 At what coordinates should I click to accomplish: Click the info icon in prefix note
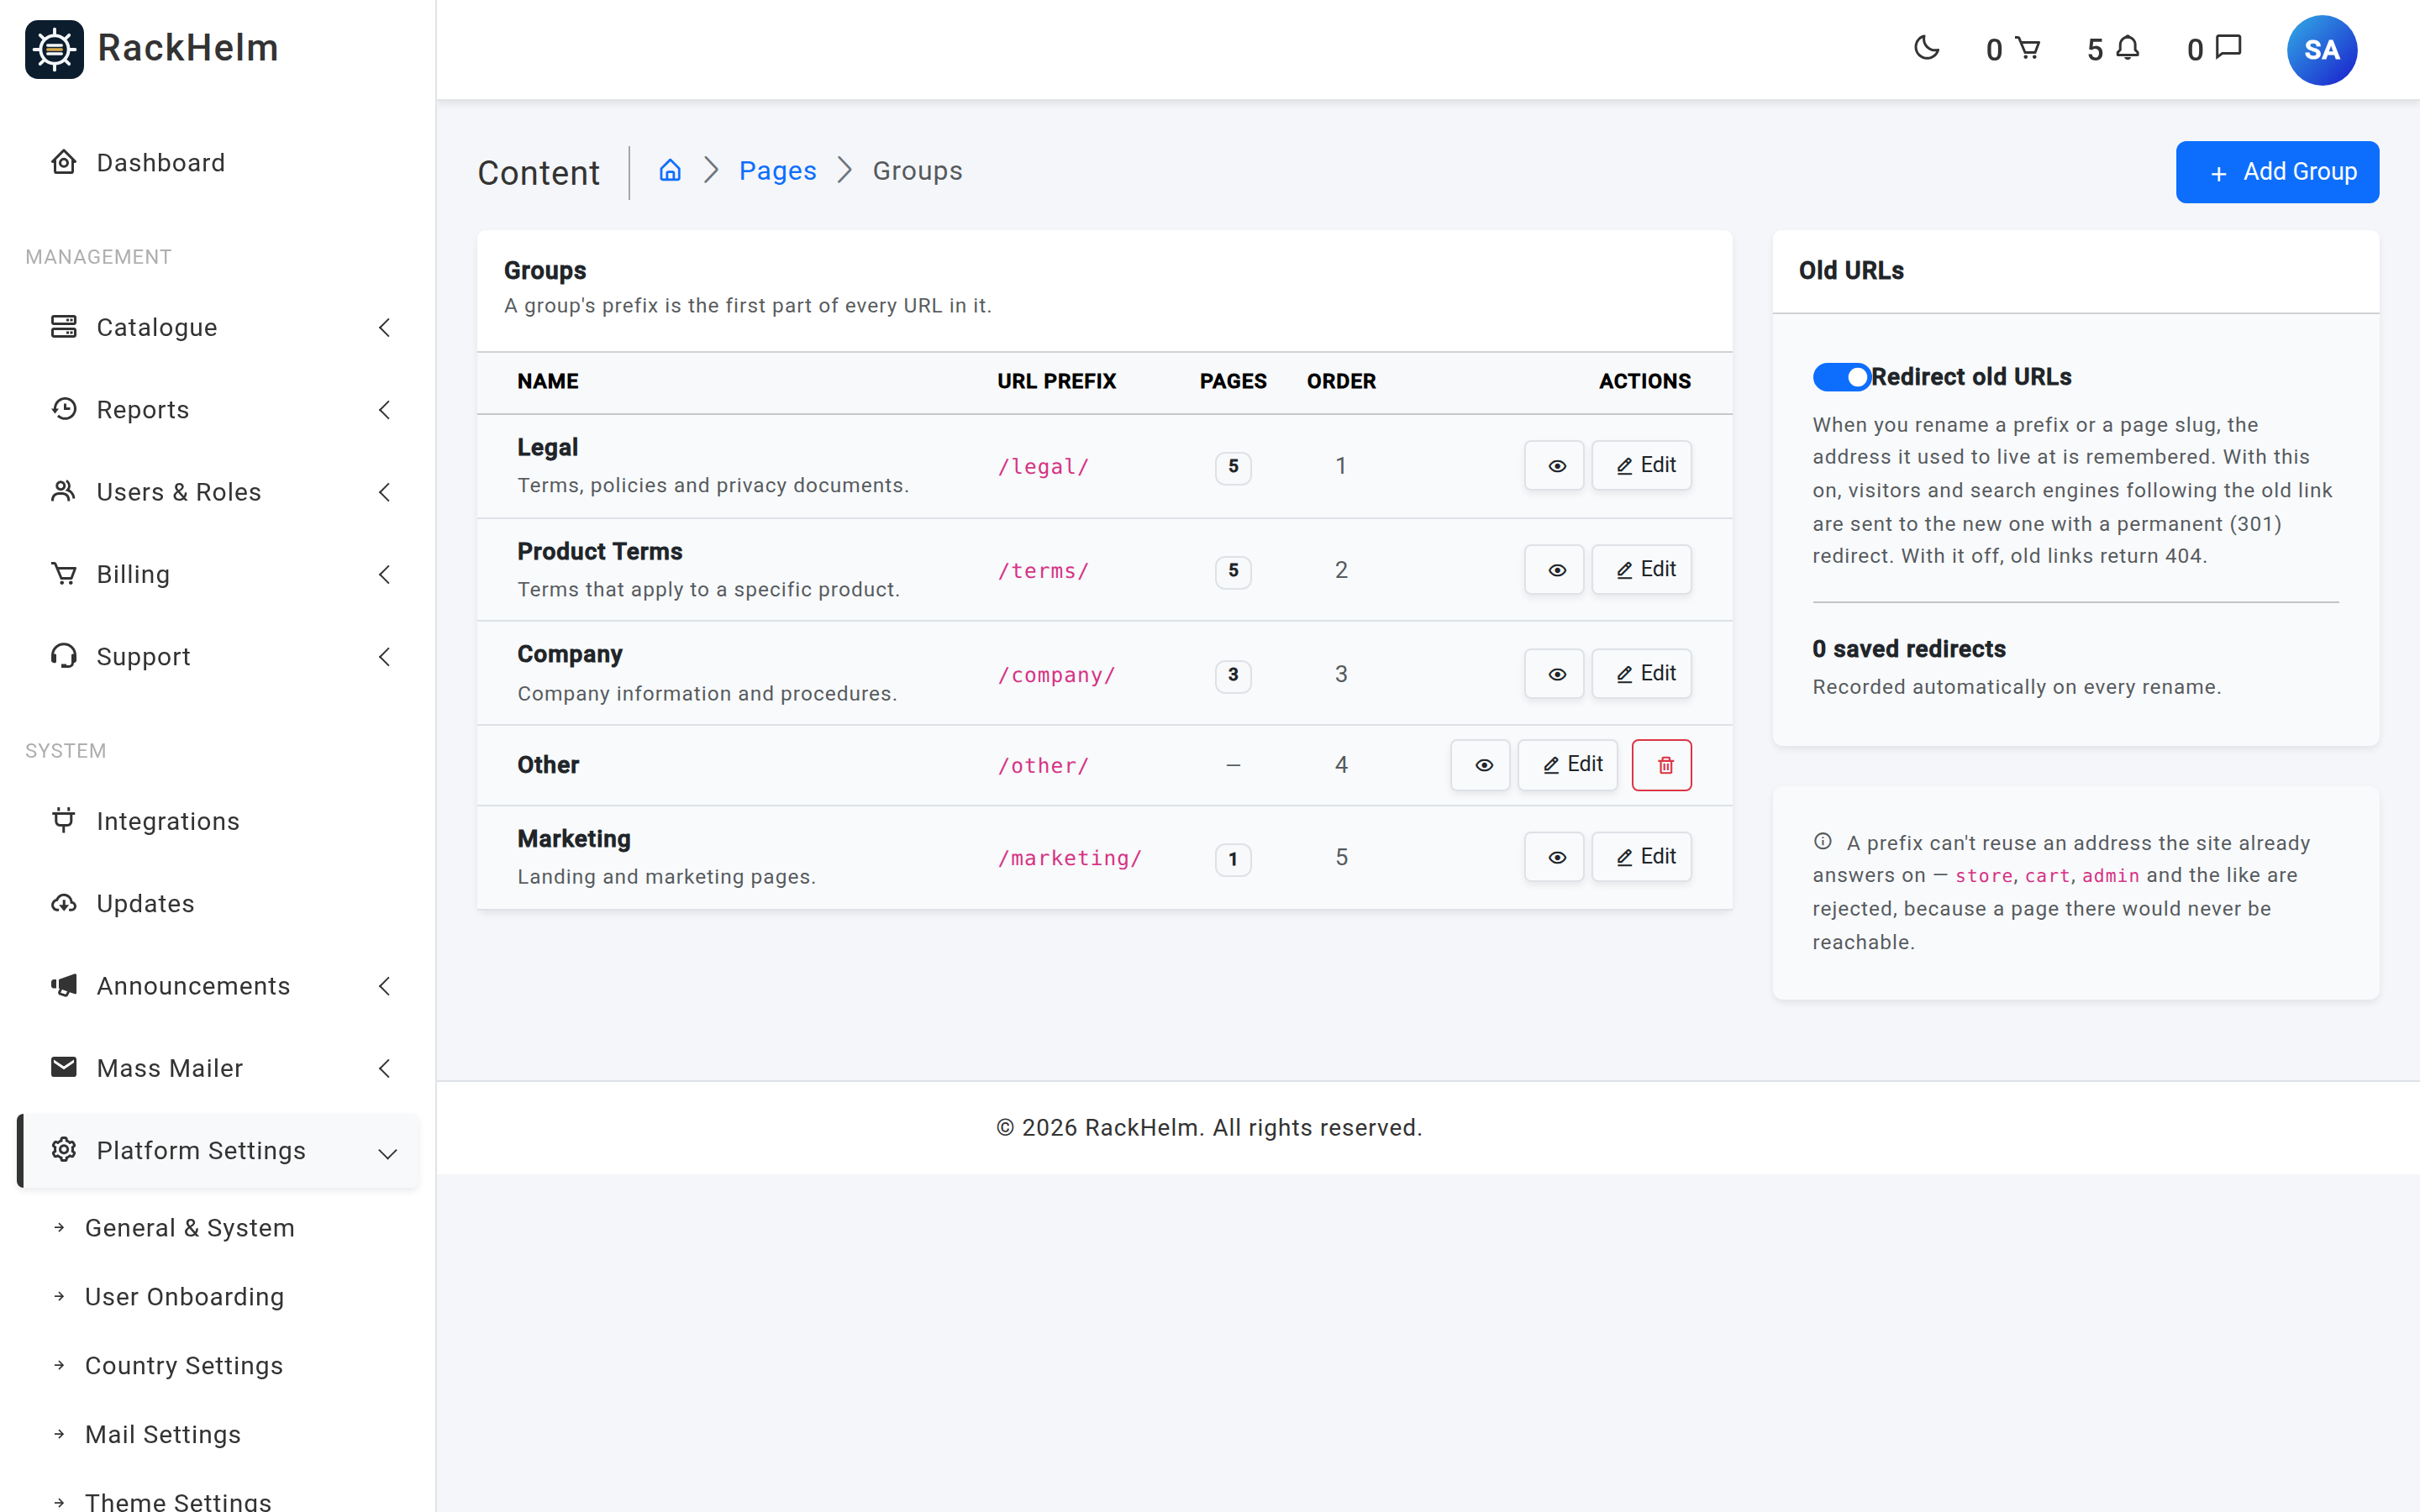(1823, 842)
